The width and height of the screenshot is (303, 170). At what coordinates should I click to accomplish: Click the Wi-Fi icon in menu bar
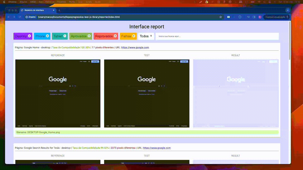point(259,2)
